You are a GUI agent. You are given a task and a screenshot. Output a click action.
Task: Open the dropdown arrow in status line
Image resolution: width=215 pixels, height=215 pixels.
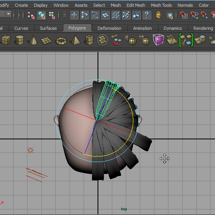pos(8,14)
